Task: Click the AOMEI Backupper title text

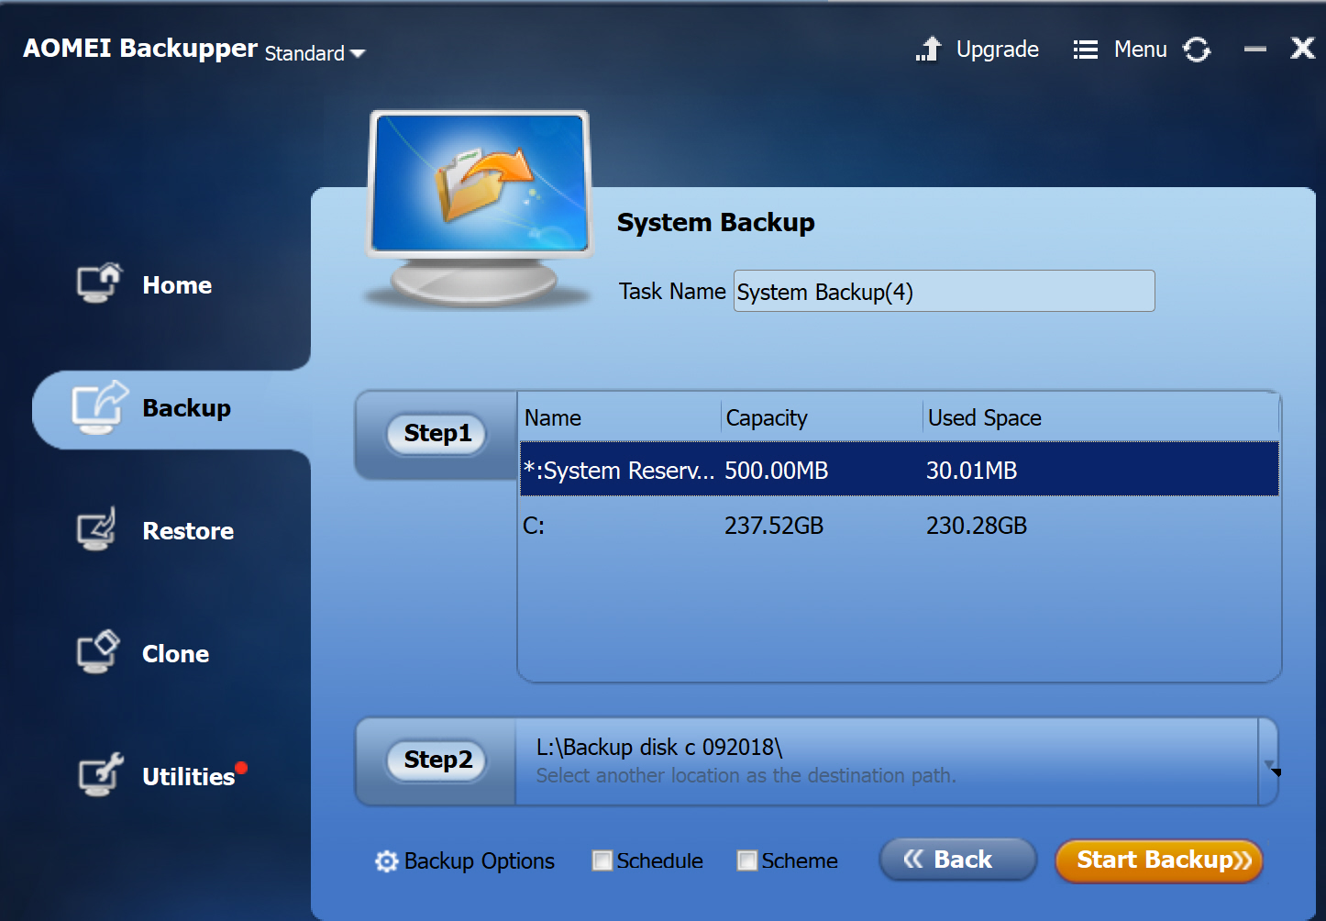Action: (140, 48)
